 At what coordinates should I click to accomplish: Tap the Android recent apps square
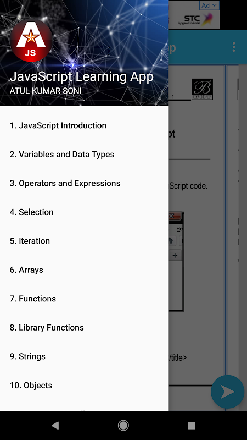click(x=192, y=426)
